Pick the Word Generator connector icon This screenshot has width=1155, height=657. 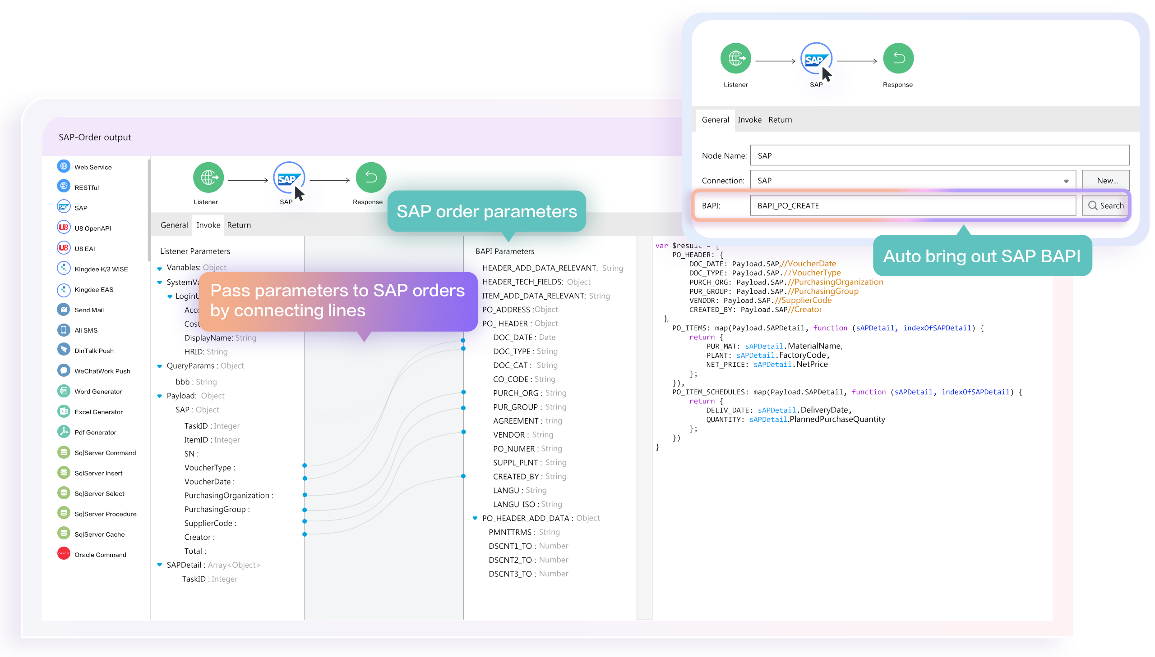[64, 391]
